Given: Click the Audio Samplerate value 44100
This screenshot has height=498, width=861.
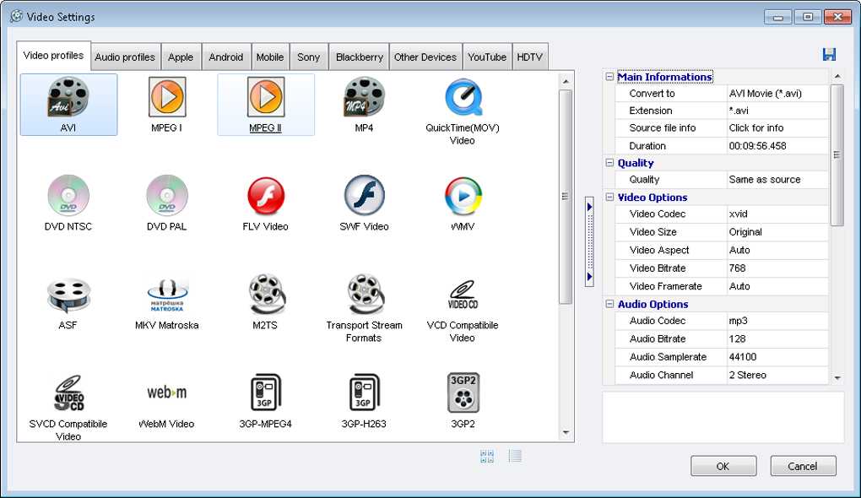Looking at the screenshot, I should [x=777, y=357].
